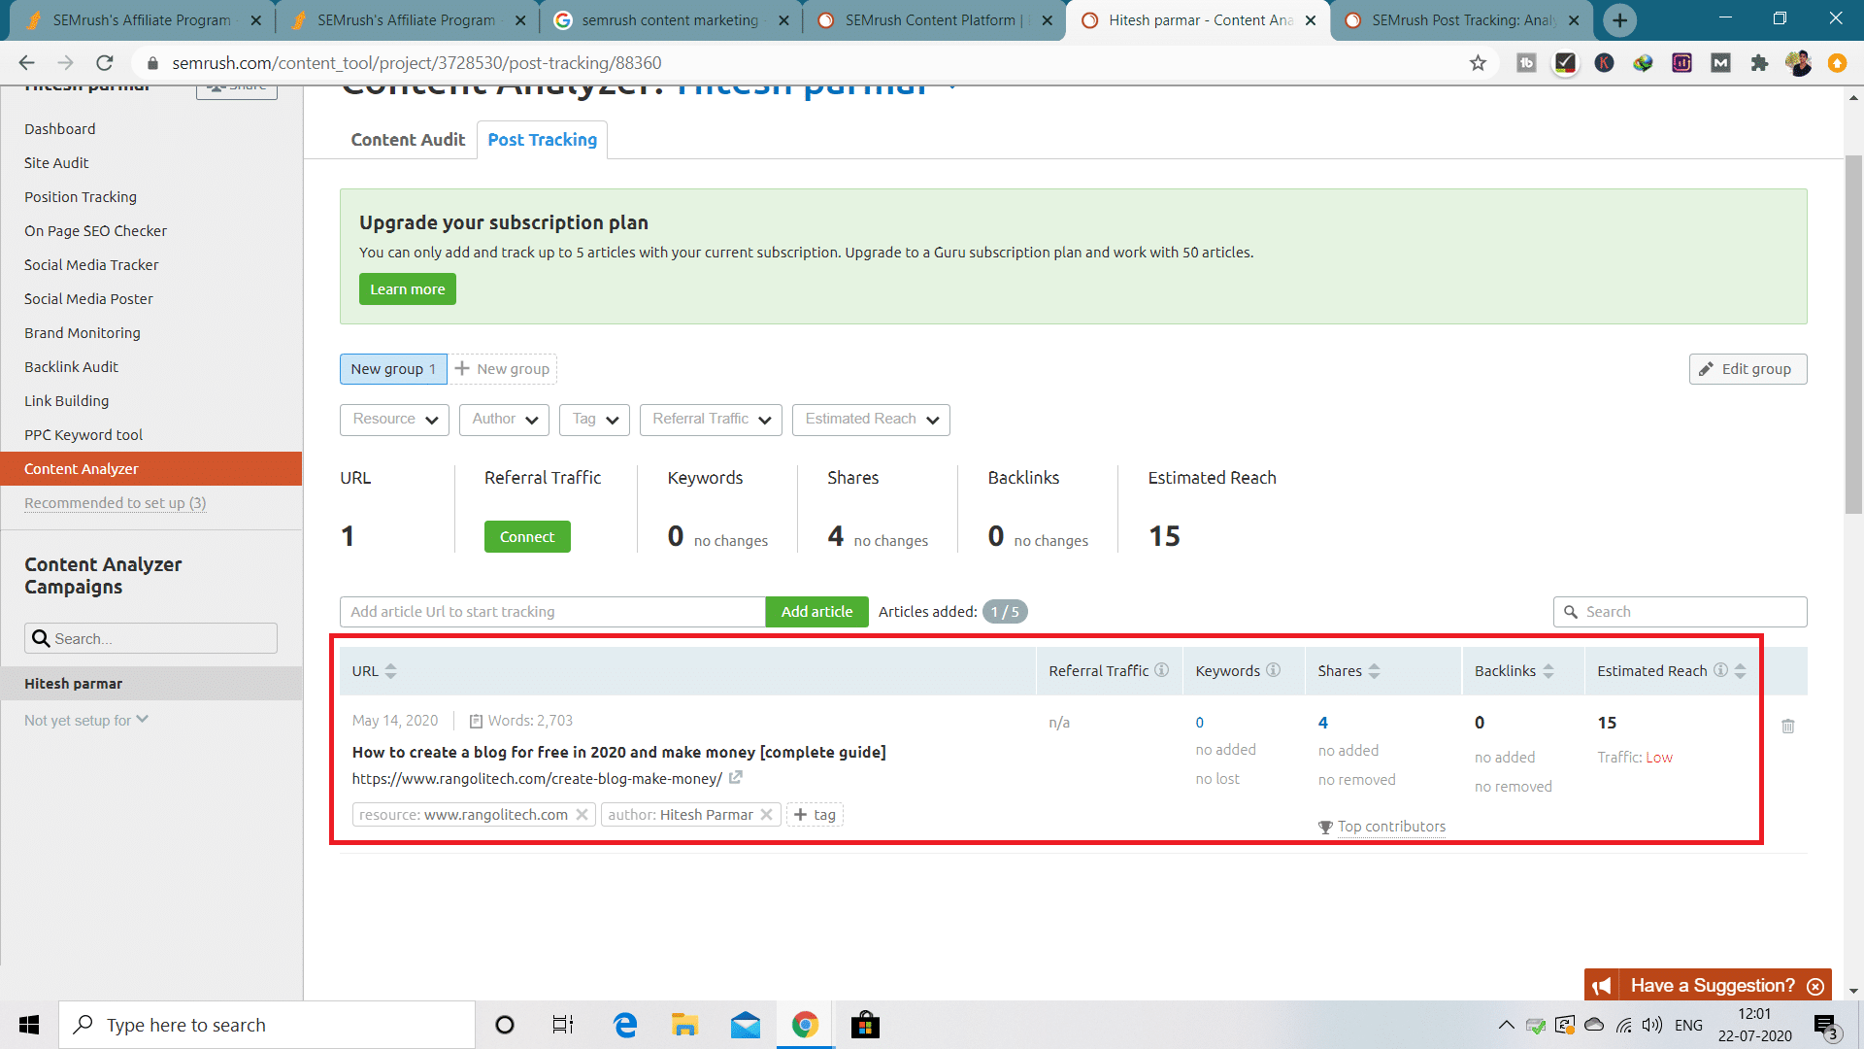The height and width of the screenshot is (1049, 1864).
Task: Delete the tracked article with trash icon
Action: [1787, 726]
